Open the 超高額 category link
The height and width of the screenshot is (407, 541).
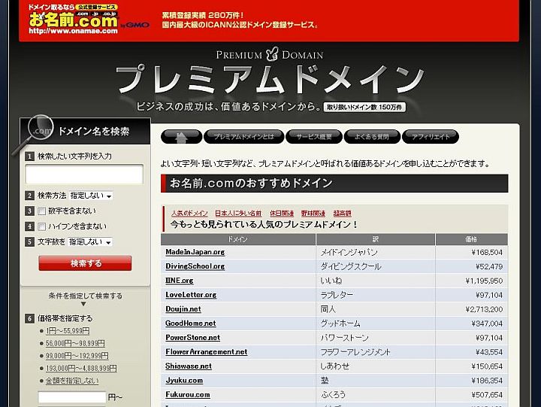tap(343, 213)
